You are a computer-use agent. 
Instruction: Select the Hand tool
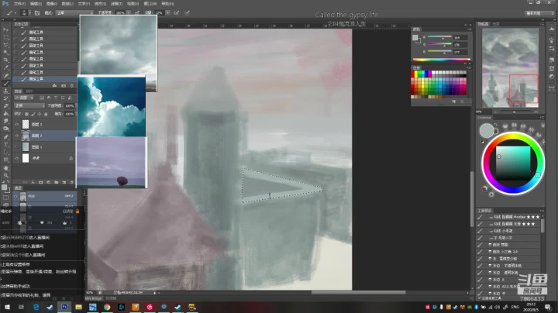point(6,167)
